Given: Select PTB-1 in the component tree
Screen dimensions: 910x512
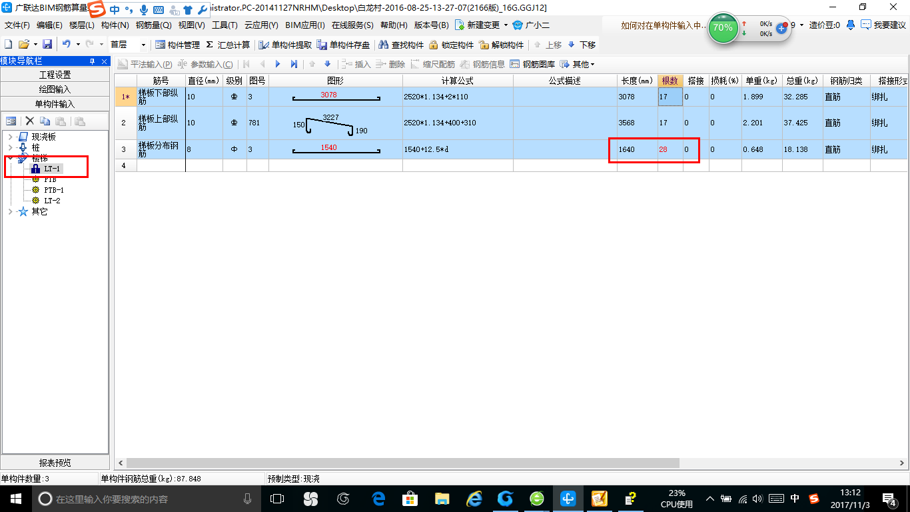Looking at the screenshot, I should click(x=53, y=190).
